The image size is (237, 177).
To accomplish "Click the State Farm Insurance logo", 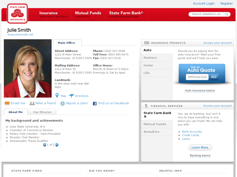I will click(17, 13).
